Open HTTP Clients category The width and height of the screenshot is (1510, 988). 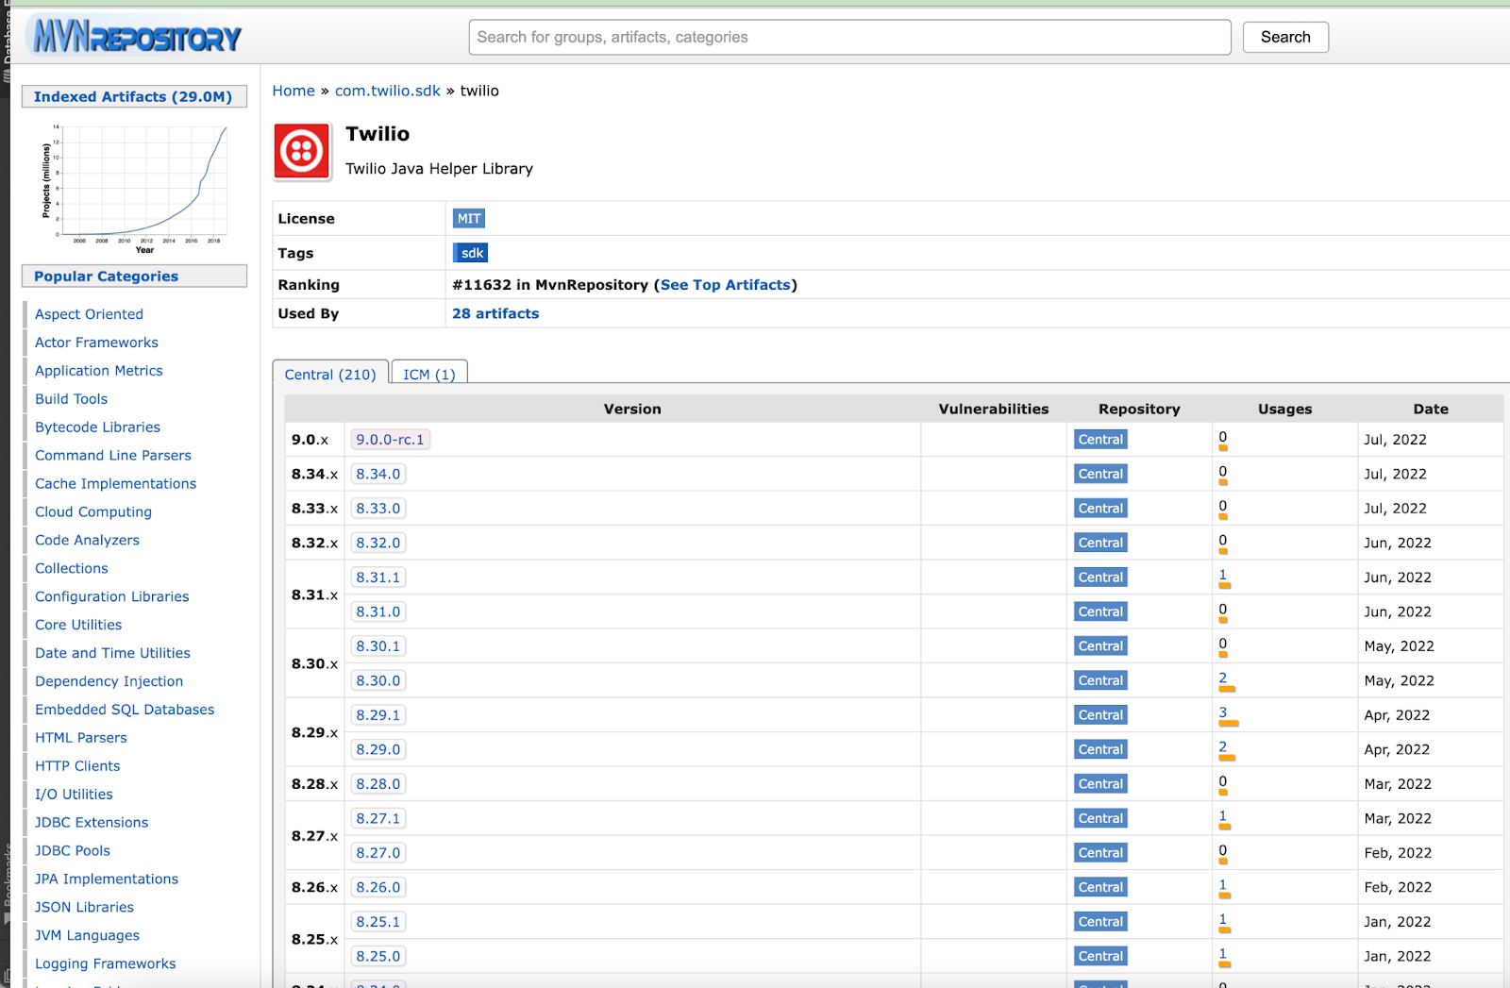point(77,767)
